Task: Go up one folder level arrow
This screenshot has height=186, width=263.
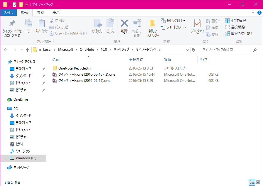Action: 28,50
